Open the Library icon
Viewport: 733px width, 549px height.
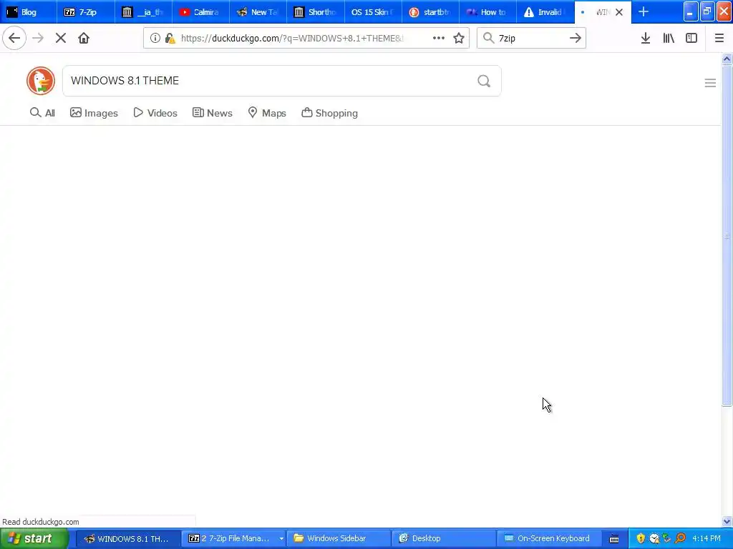(x=669, y=39)
